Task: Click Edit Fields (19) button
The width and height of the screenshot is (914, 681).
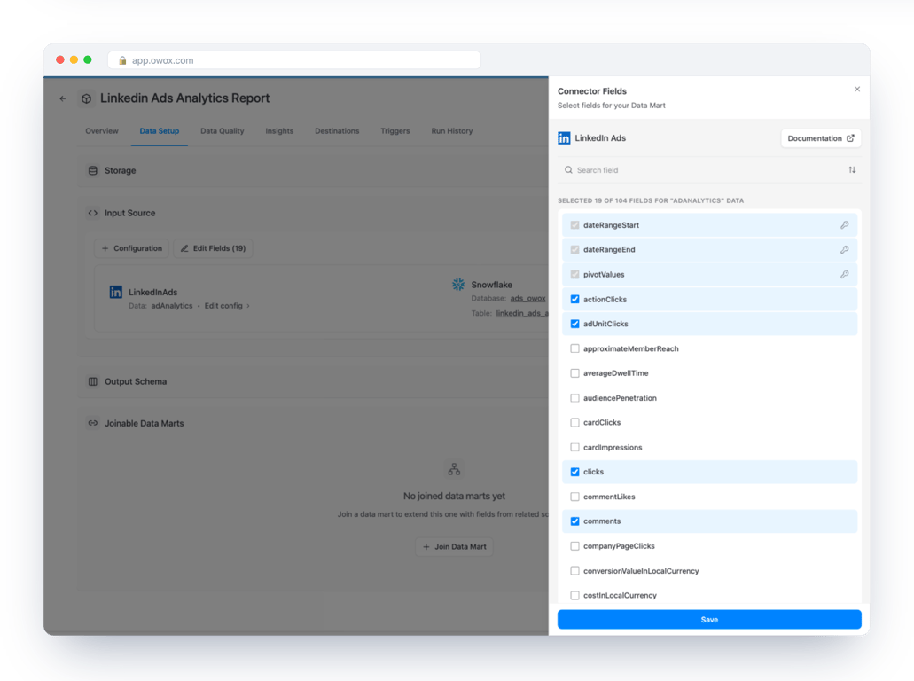Action: coord(213,248)
